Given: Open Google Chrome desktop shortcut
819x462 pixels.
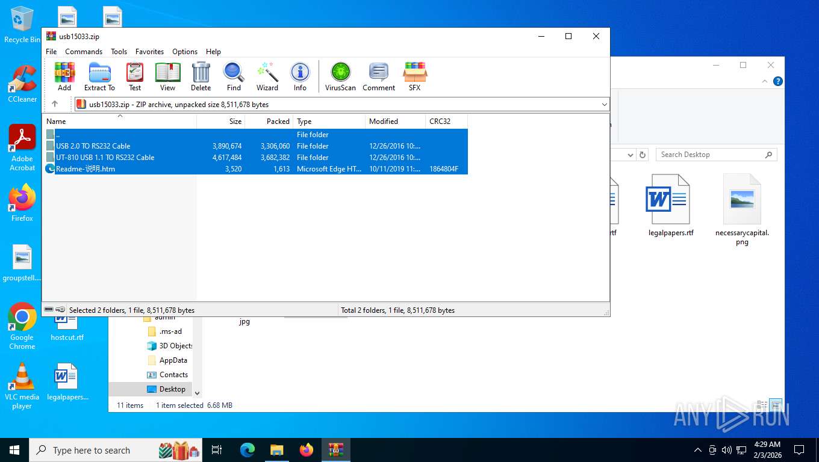Looking at the screenshot, I should coord(22,326).
